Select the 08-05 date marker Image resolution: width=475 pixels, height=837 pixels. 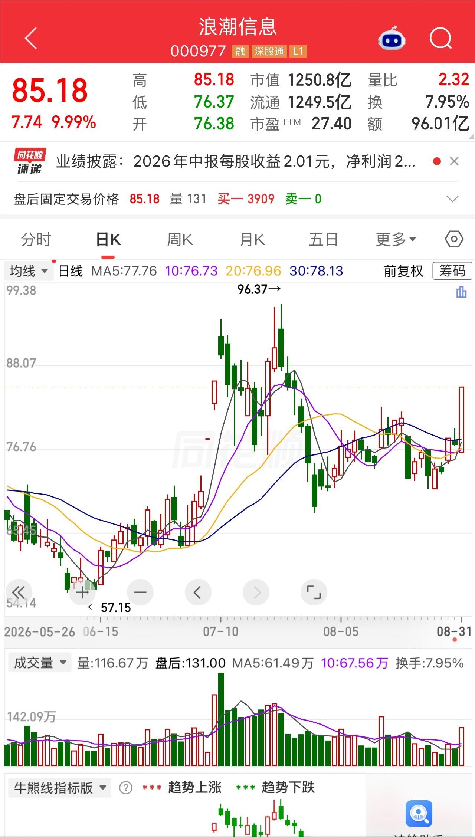[x=341, y=631]
